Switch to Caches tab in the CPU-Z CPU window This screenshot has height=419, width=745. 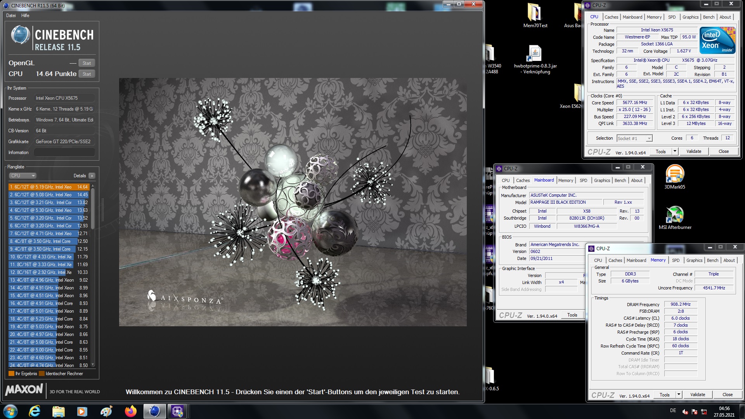pos(611,17)
